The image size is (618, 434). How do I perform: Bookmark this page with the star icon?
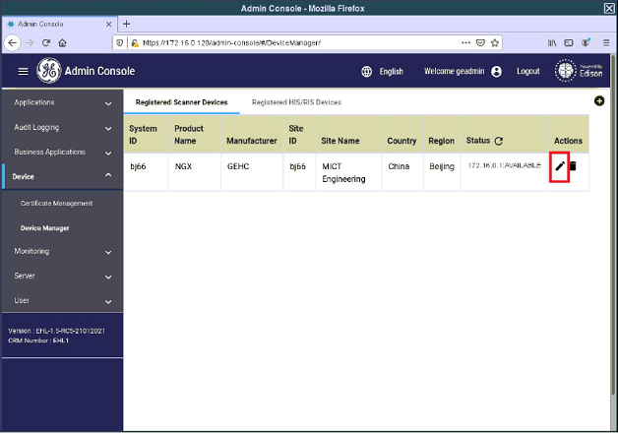pos(495,42)
